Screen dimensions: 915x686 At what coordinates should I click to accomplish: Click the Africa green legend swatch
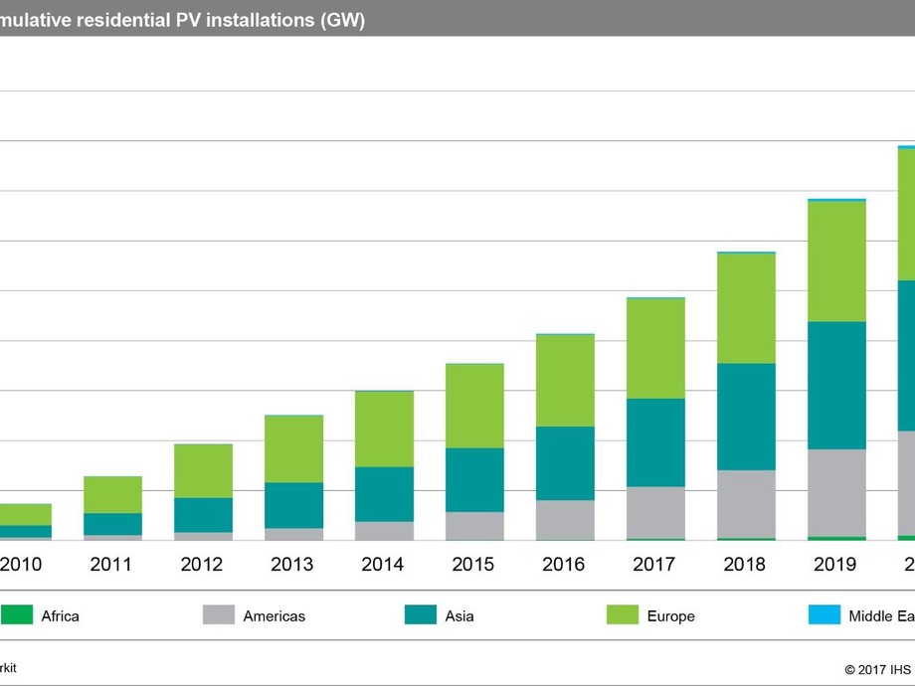[16, 615]
